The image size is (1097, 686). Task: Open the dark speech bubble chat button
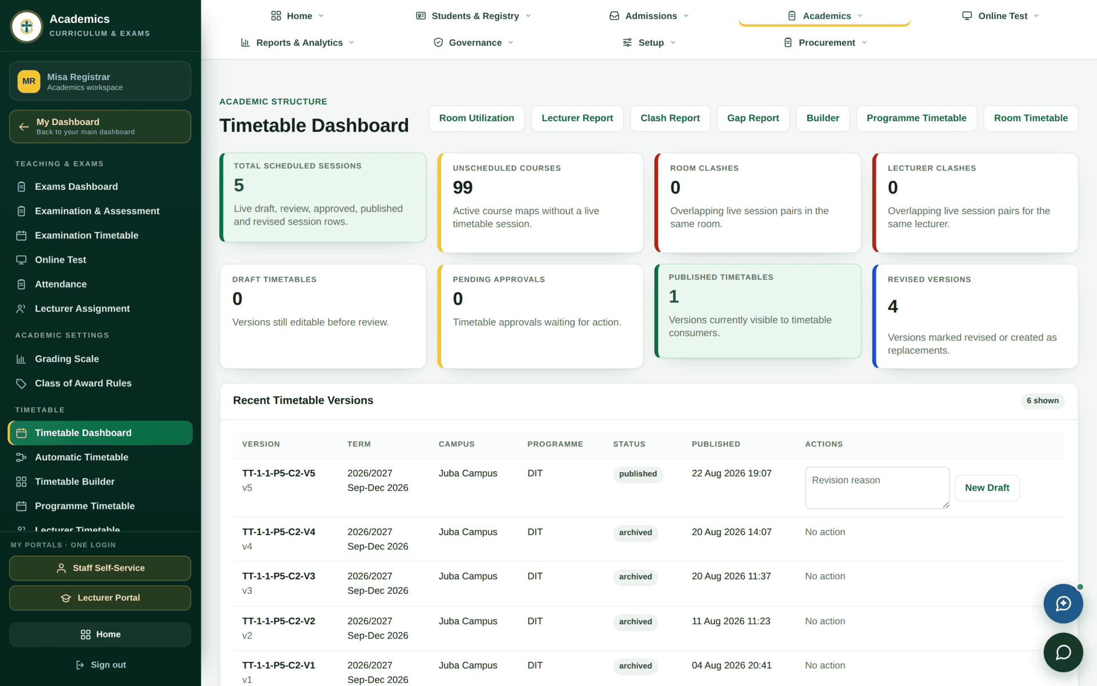[1063, 652]
